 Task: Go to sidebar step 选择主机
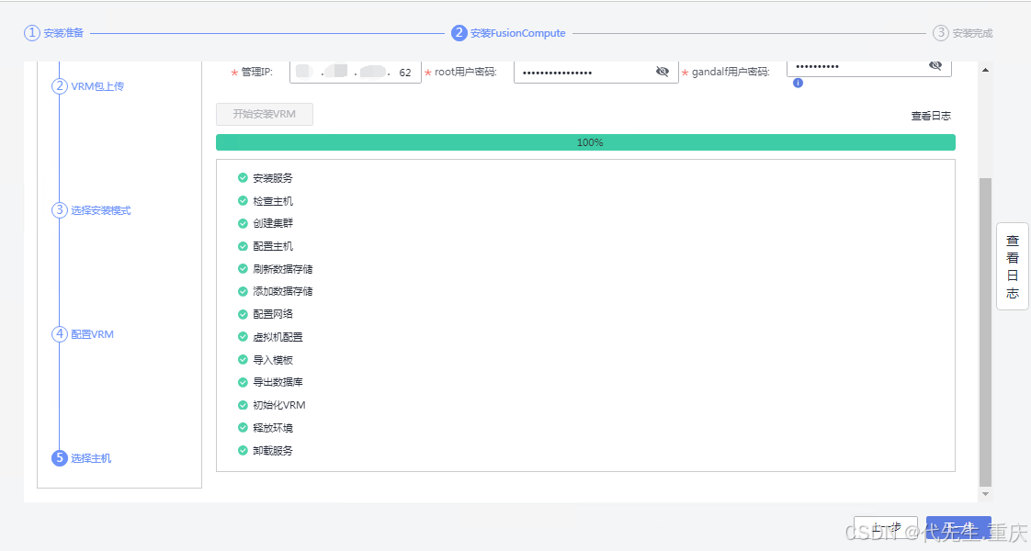coord(81,458)
